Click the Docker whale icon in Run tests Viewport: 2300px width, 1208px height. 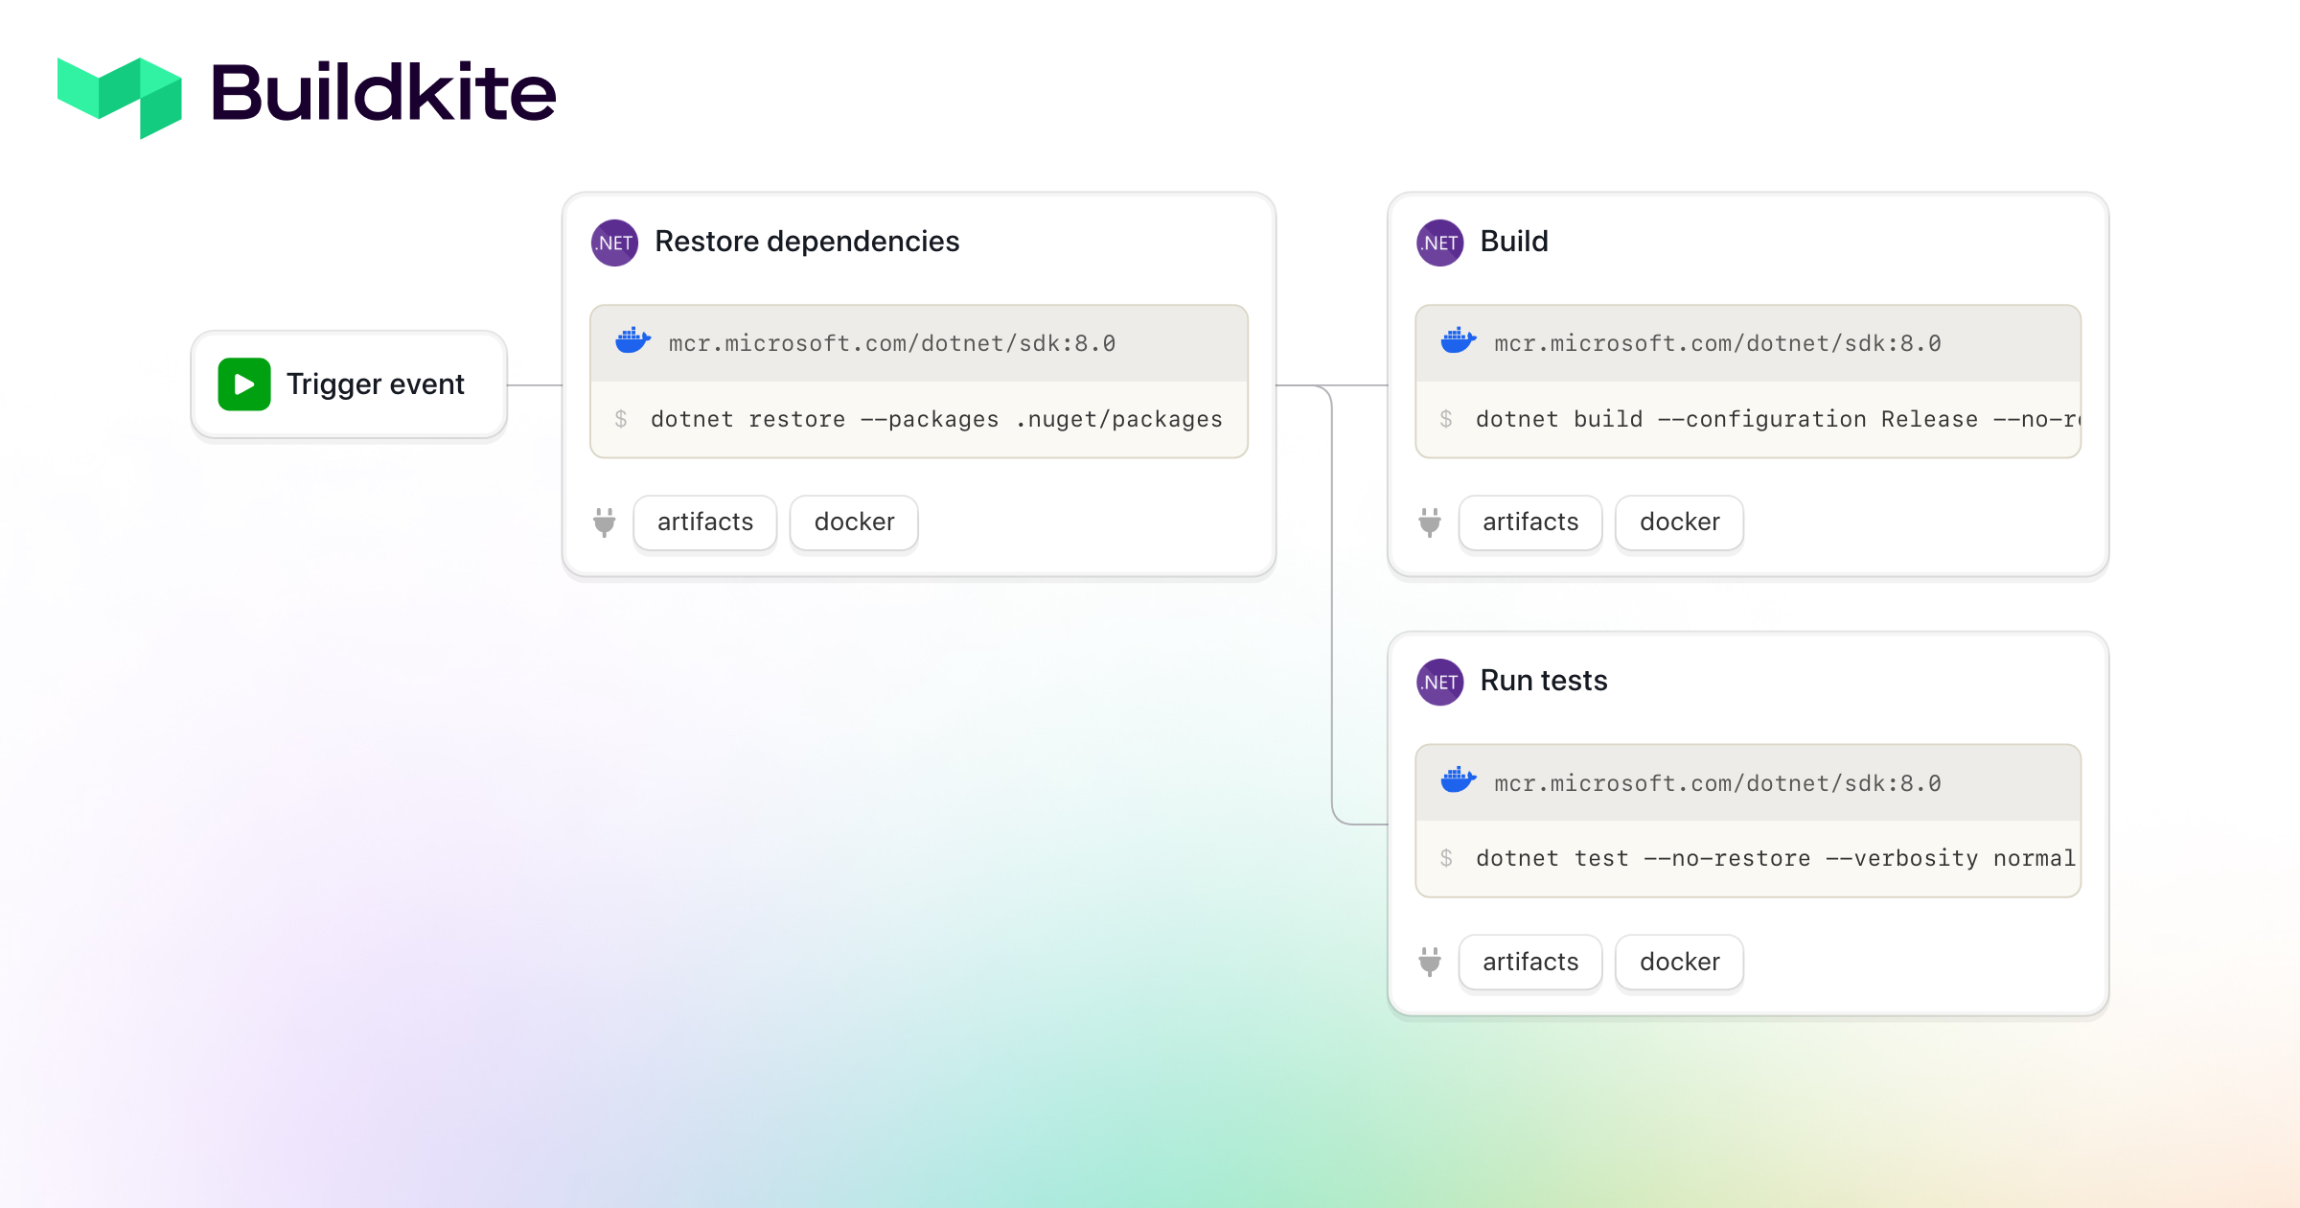(1458, 781)
